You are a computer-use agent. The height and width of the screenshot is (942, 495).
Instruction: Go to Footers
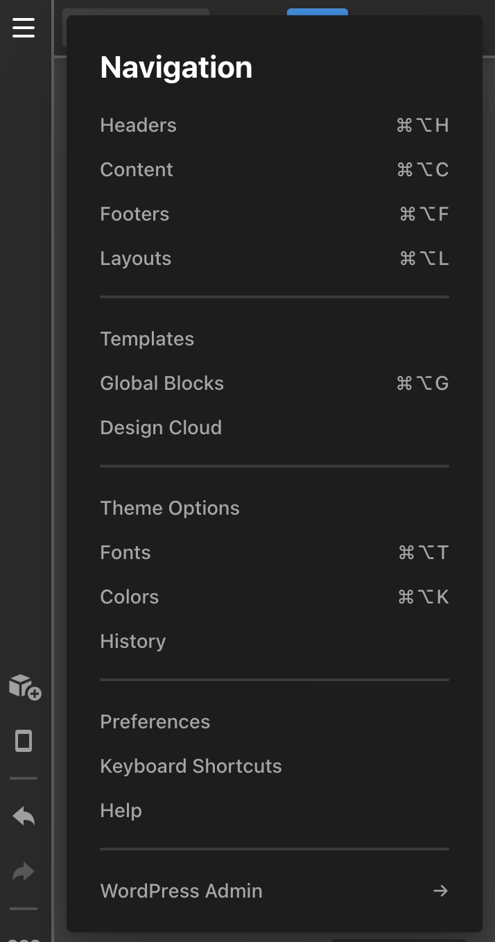pyautogui.click(x=275, y=214)
